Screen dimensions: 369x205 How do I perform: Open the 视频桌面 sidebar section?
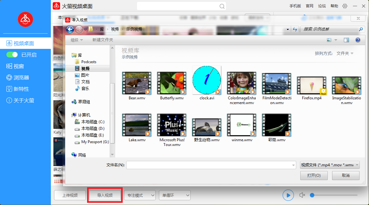click(25, 43)
